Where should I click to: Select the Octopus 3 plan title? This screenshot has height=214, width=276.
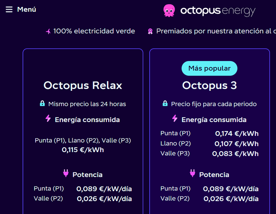pyautogui.click(x=210, y=86)
